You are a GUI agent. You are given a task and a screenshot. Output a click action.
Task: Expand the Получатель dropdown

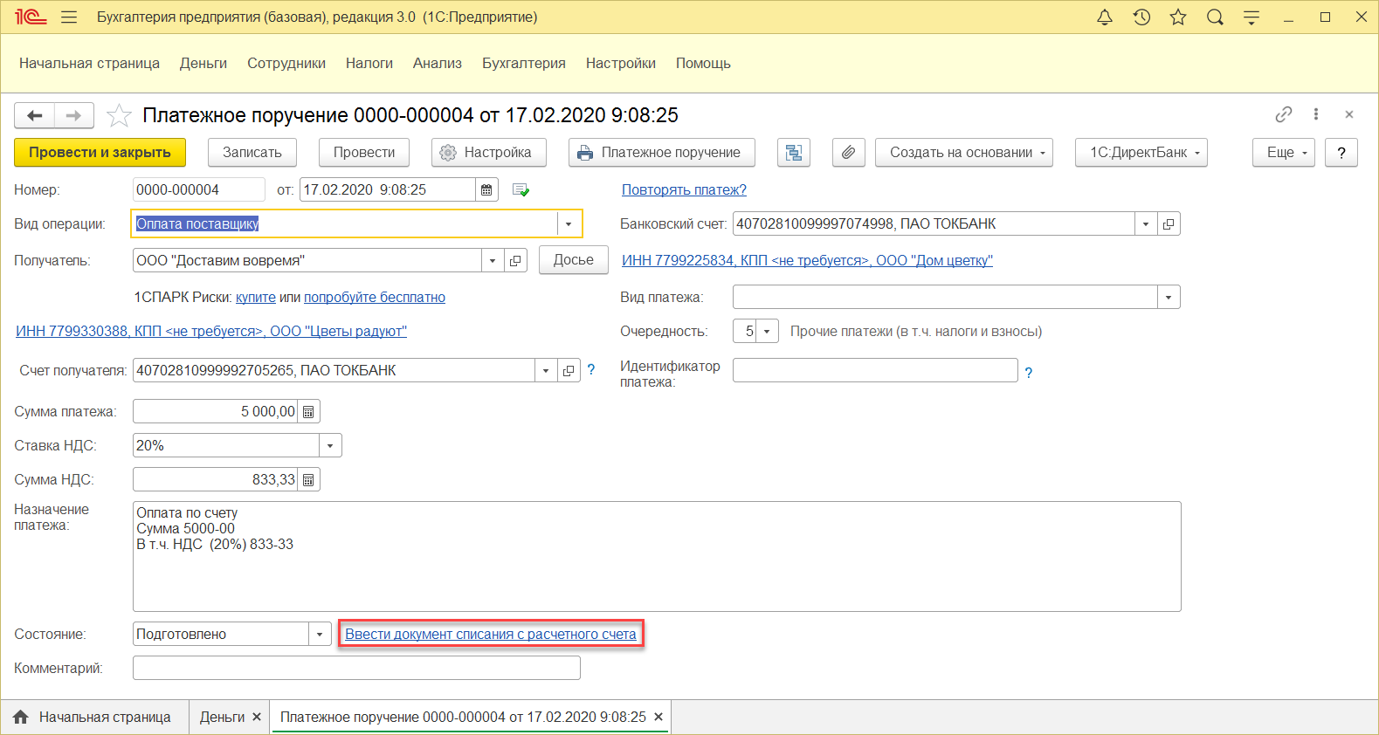coord(493,260)
